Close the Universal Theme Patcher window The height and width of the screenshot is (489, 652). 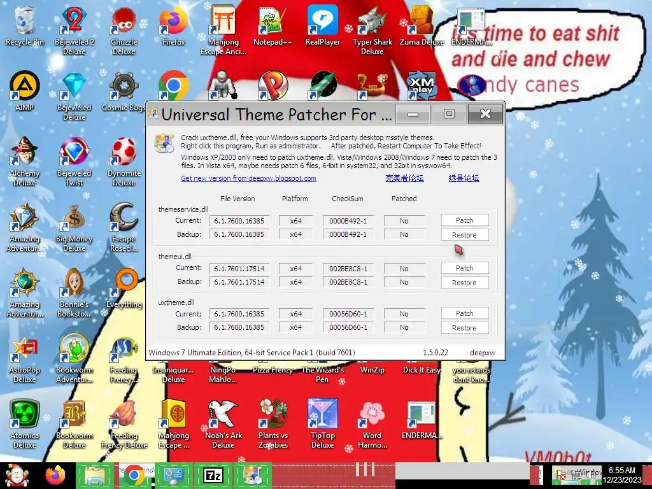click(x=485, y=114)
